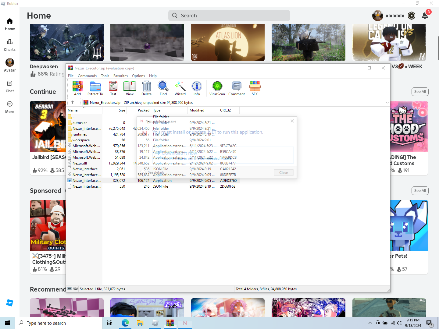Open Roblox Avatar sidebar item
439x329 pixels.
click(x=10, y=65)
